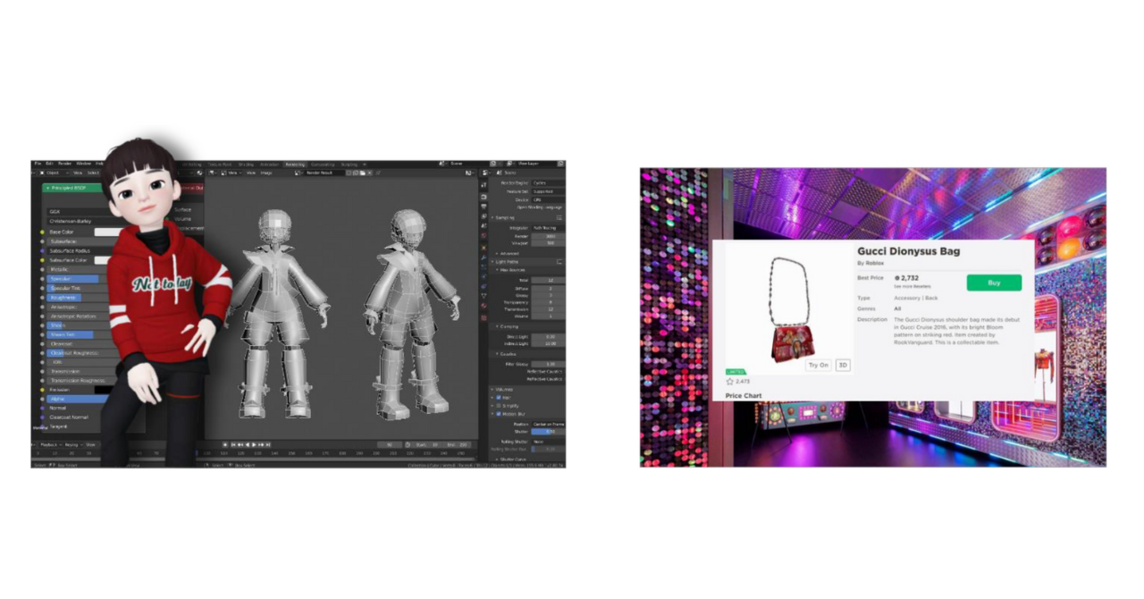The image size is (1144, 599).
Task: Adjust the Specular slider
Action: [77, 279]
